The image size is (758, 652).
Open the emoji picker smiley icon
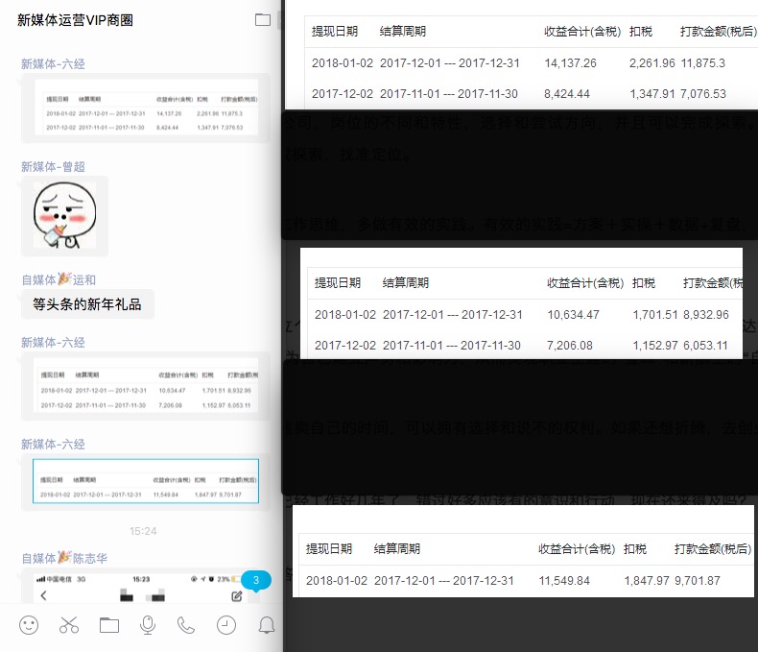point(29,625)
